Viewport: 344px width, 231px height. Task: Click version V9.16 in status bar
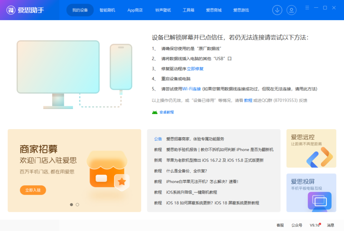[x=315, y=225]
